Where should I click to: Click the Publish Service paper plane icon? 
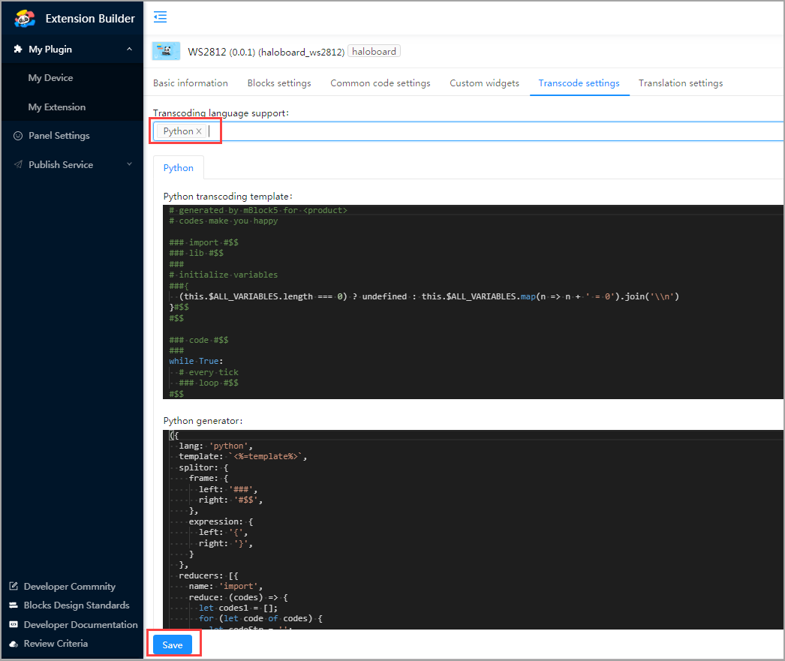(x=18, y=164)
